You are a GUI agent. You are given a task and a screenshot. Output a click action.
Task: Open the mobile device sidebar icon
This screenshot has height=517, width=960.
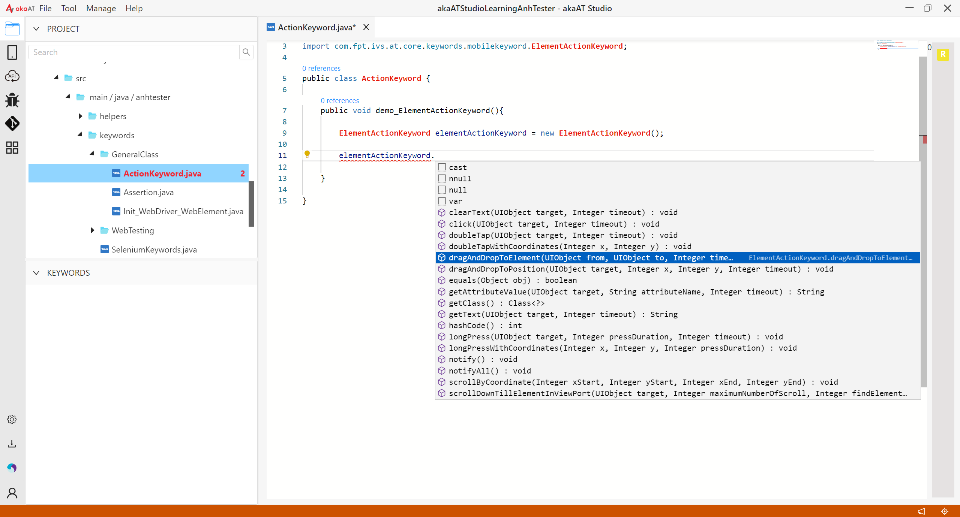point(12,52)
